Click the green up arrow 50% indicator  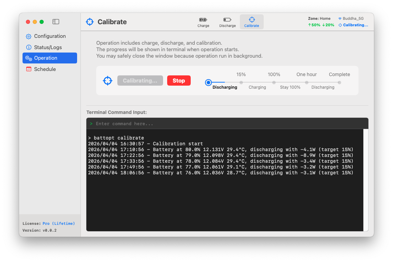pyautogui.click(x=314, y=25)
